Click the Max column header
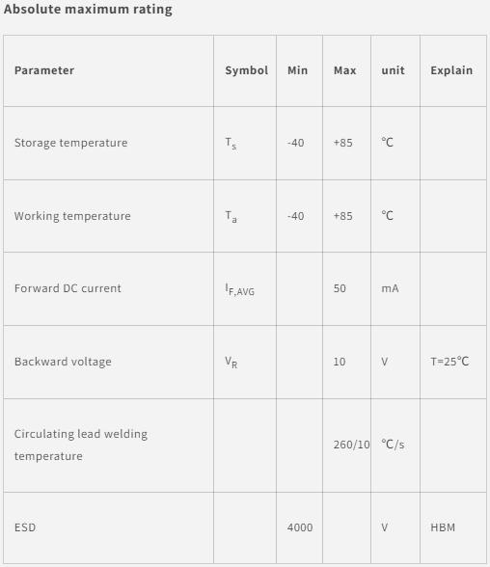 344,70
